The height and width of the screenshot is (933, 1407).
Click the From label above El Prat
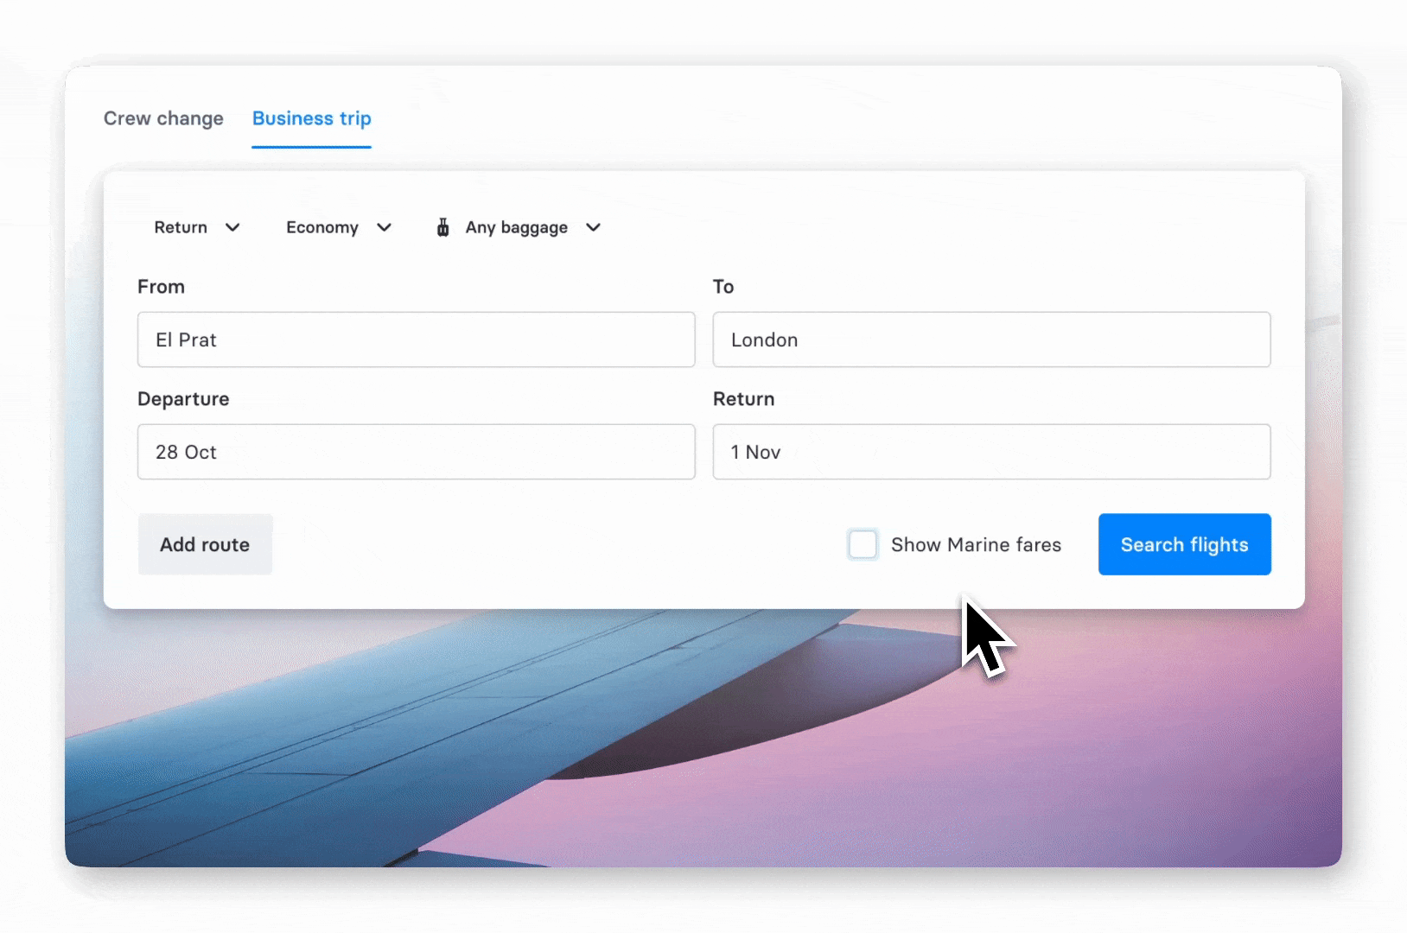pos(161,287)
